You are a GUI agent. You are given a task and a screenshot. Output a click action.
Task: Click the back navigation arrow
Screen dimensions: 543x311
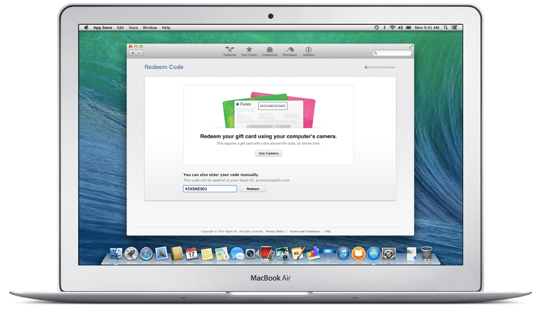[133, 53]
